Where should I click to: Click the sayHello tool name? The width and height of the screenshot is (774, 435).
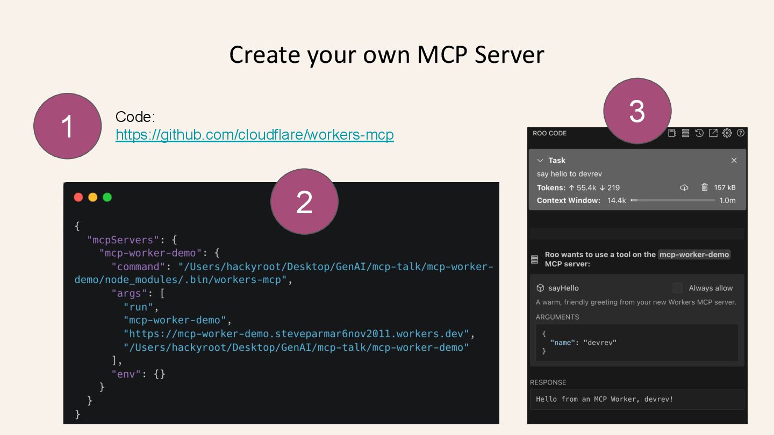(563, 288)
